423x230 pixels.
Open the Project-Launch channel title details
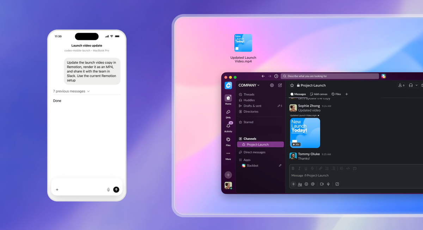311,85
